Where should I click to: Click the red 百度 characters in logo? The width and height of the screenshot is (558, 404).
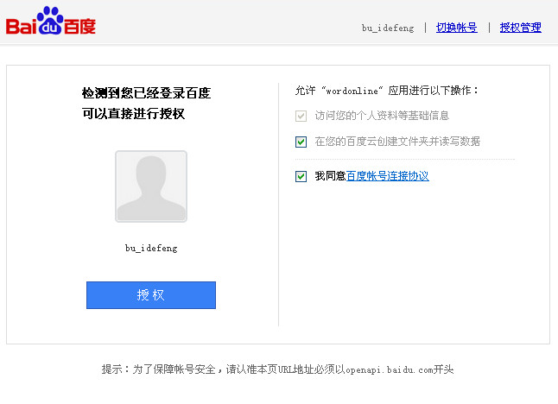(79, 26)
